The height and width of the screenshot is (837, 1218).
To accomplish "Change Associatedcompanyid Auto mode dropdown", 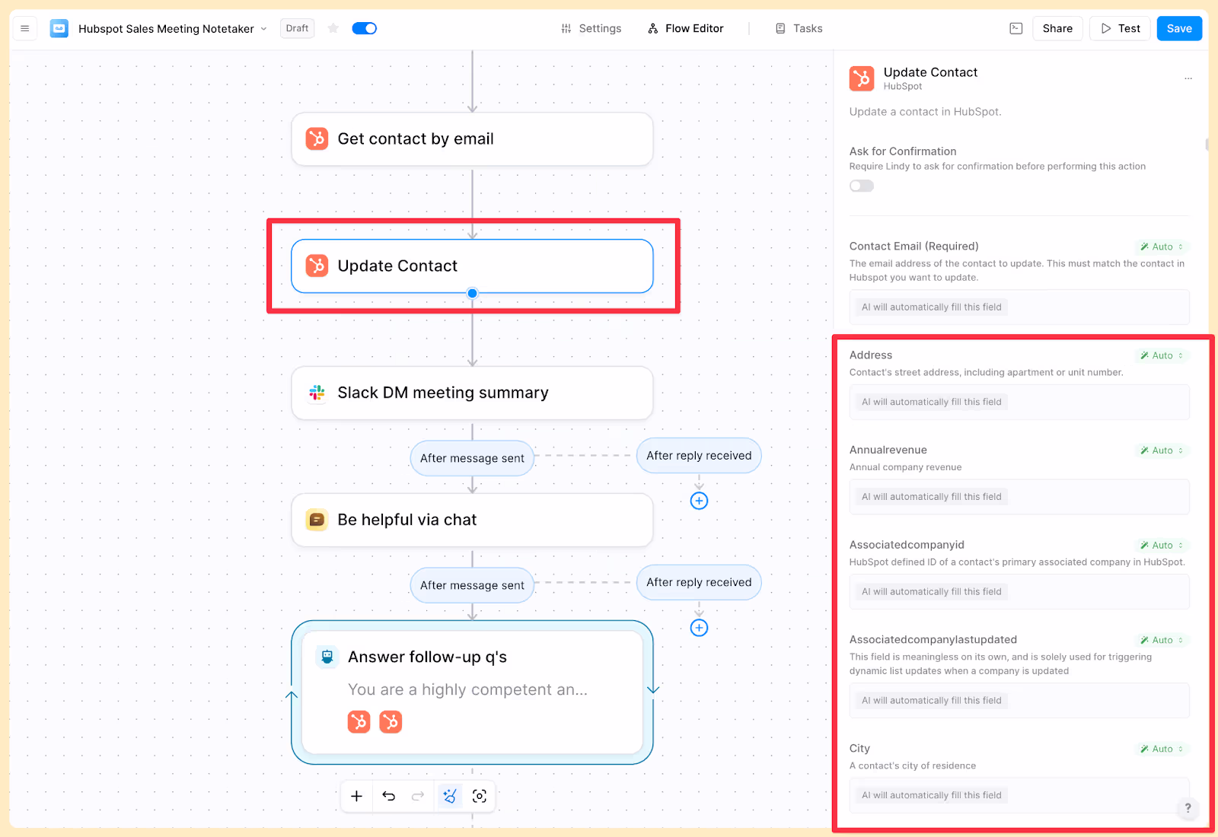I will tap(1162, 545).
